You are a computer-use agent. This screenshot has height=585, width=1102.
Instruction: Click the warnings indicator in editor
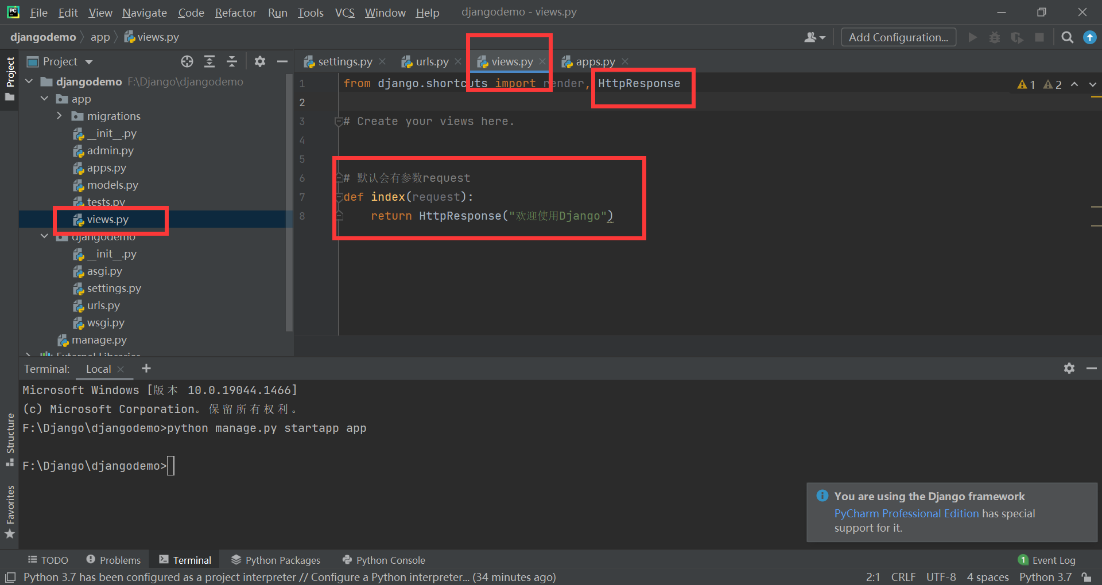[x=1039, y=84]
